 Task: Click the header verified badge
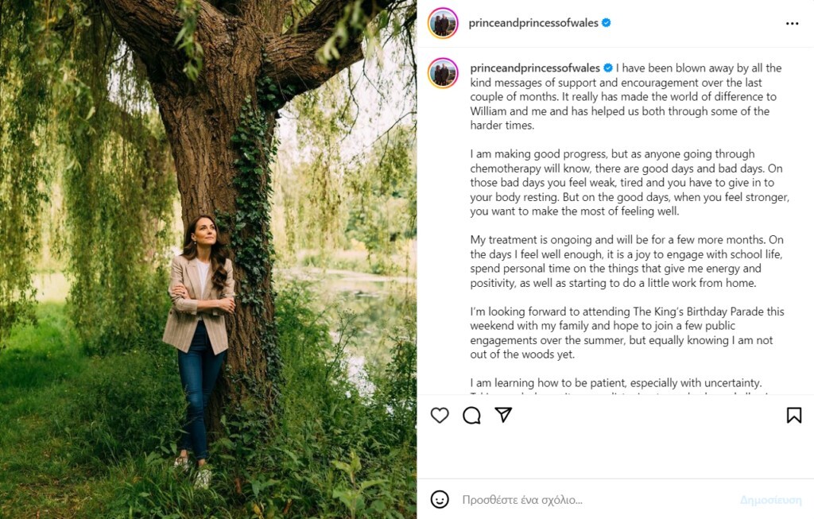[x=607, y=23]
